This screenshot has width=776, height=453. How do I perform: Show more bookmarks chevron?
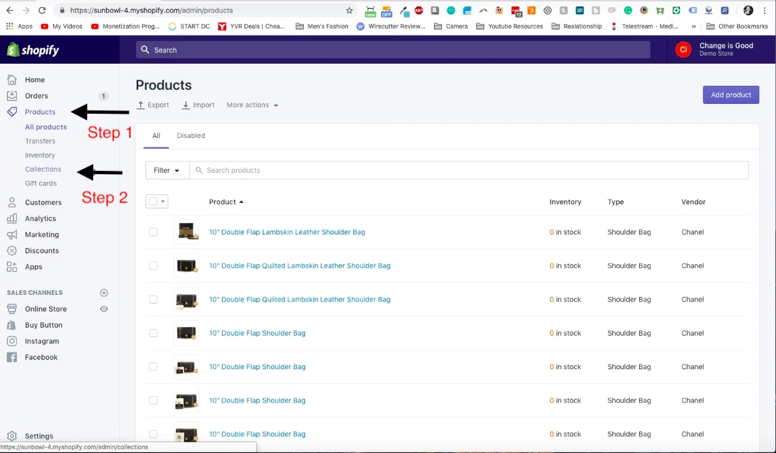694,26
